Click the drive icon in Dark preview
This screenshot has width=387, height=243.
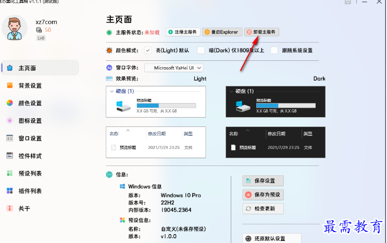[x=243, y=106]
